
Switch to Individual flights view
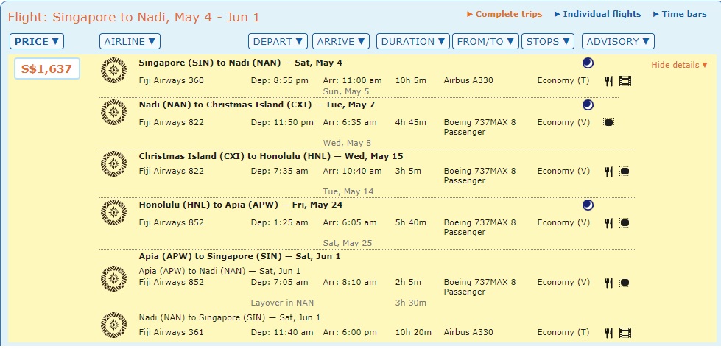point(598,14)
